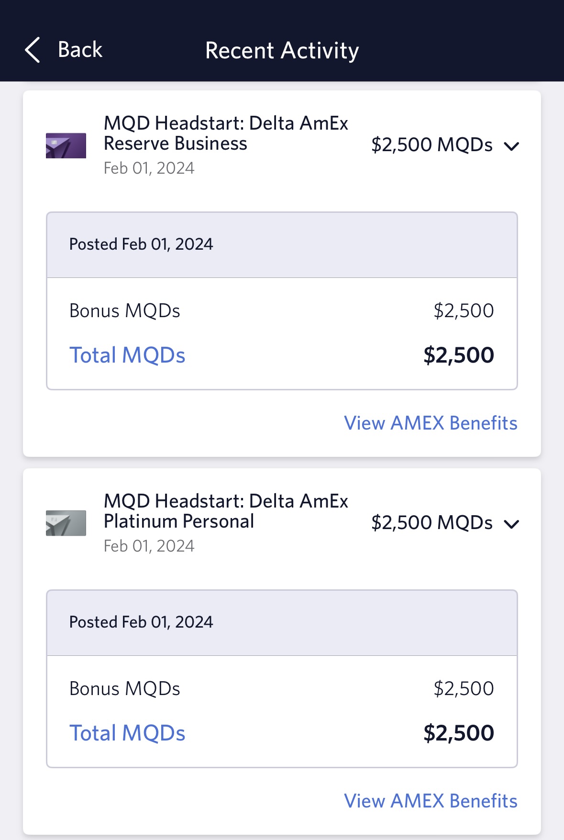Tap $2,500 MQDs summary for Platinum Personal
The image size is (564, 840).
click(431, 523)
